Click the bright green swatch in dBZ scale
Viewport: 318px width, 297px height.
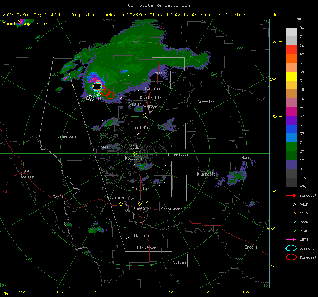coord(291,147)
